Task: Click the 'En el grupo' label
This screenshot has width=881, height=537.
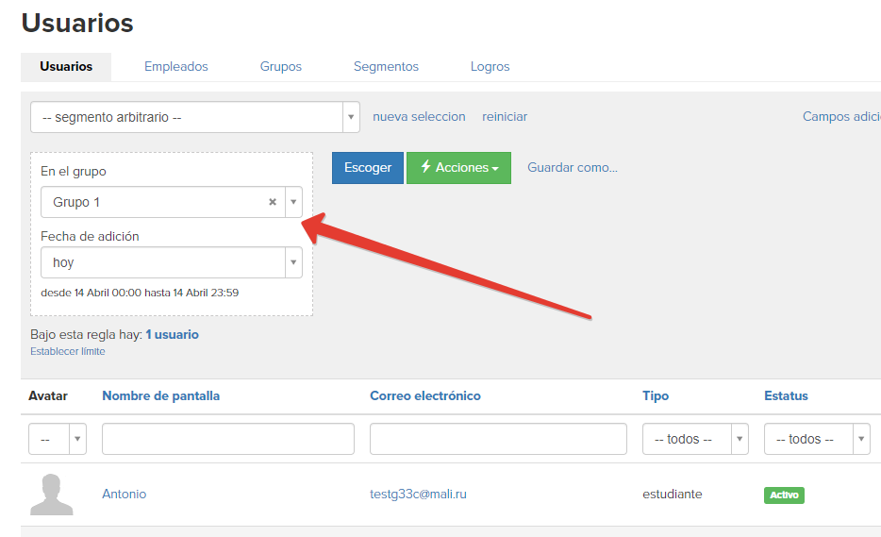Action: [73, 172]
